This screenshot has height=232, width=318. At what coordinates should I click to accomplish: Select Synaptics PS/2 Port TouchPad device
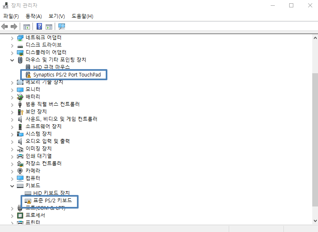coord(67,74)
